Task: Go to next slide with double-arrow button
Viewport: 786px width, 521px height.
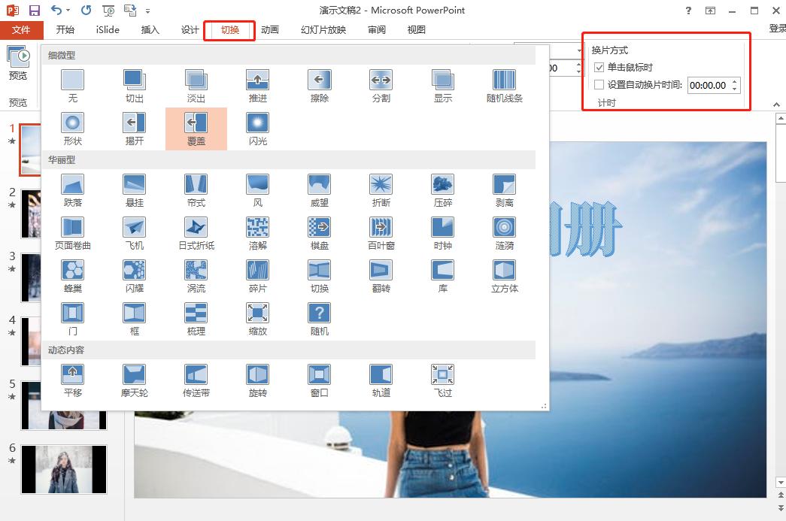Action: pos(781,507)
